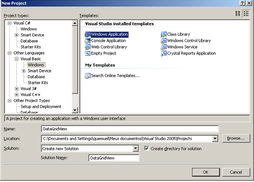Select Starter Kits under Visual Basic
Viewport: 254px width, 182px height.
(38, 83)
